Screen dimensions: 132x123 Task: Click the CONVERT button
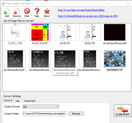pyautogui.click(x=123, y=111)
